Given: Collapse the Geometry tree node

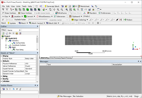Looking at the screenshot, I should pos(6,41).
